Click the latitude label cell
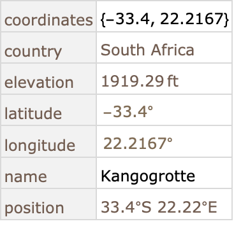234x240 pixels. coord(48,110)
